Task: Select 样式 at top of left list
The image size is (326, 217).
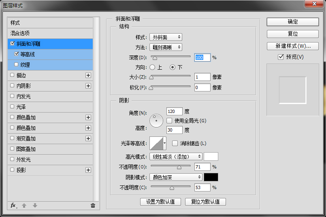Action: pyautogui.click(x=50, y=23)
